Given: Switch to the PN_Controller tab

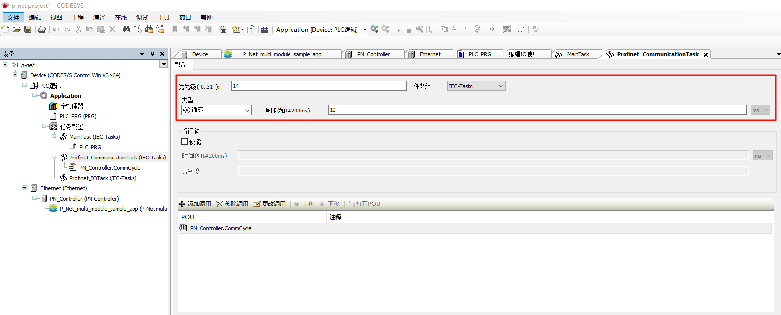Looking at the screenshot, I should (x=373, y=54).
